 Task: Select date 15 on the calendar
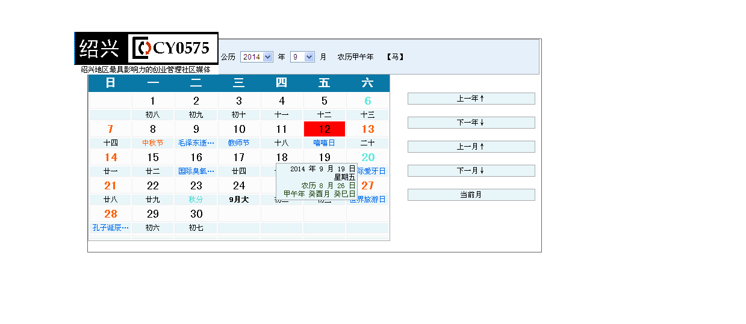pos(153,157)
